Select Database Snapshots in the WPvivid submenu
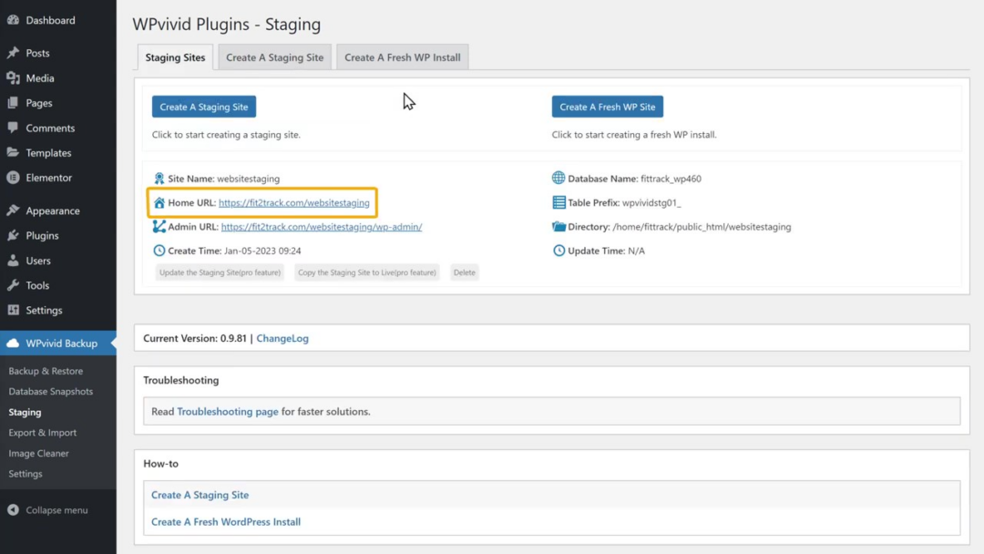 tap(50, 391)
